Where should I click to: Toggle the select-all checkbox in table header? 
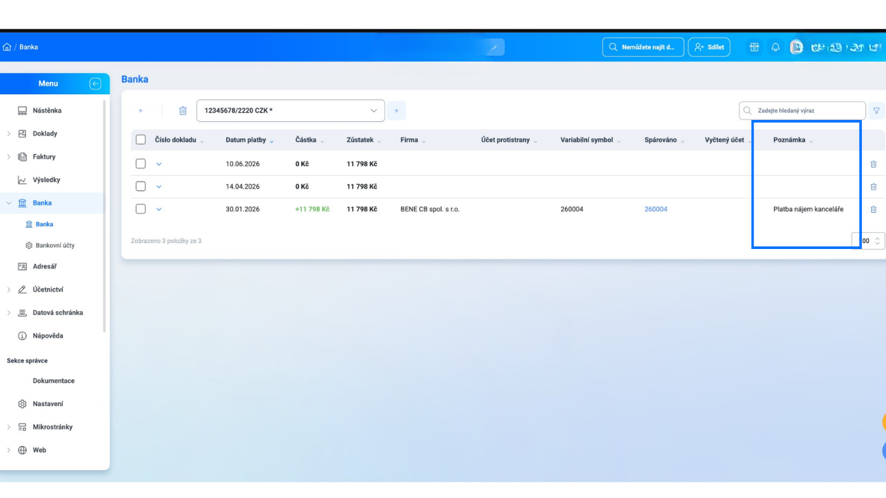[141, 140]
